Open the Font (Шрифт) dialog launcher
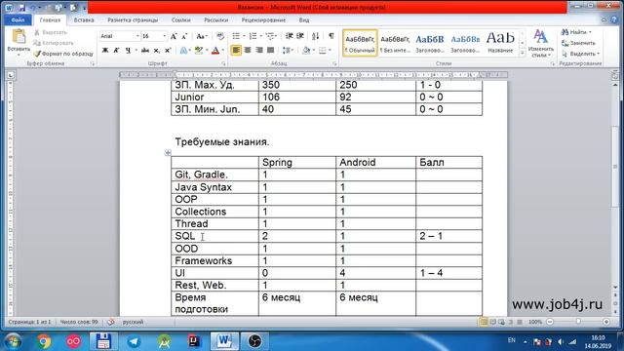Viewport: 624px width, 351px height. (223, 63)
